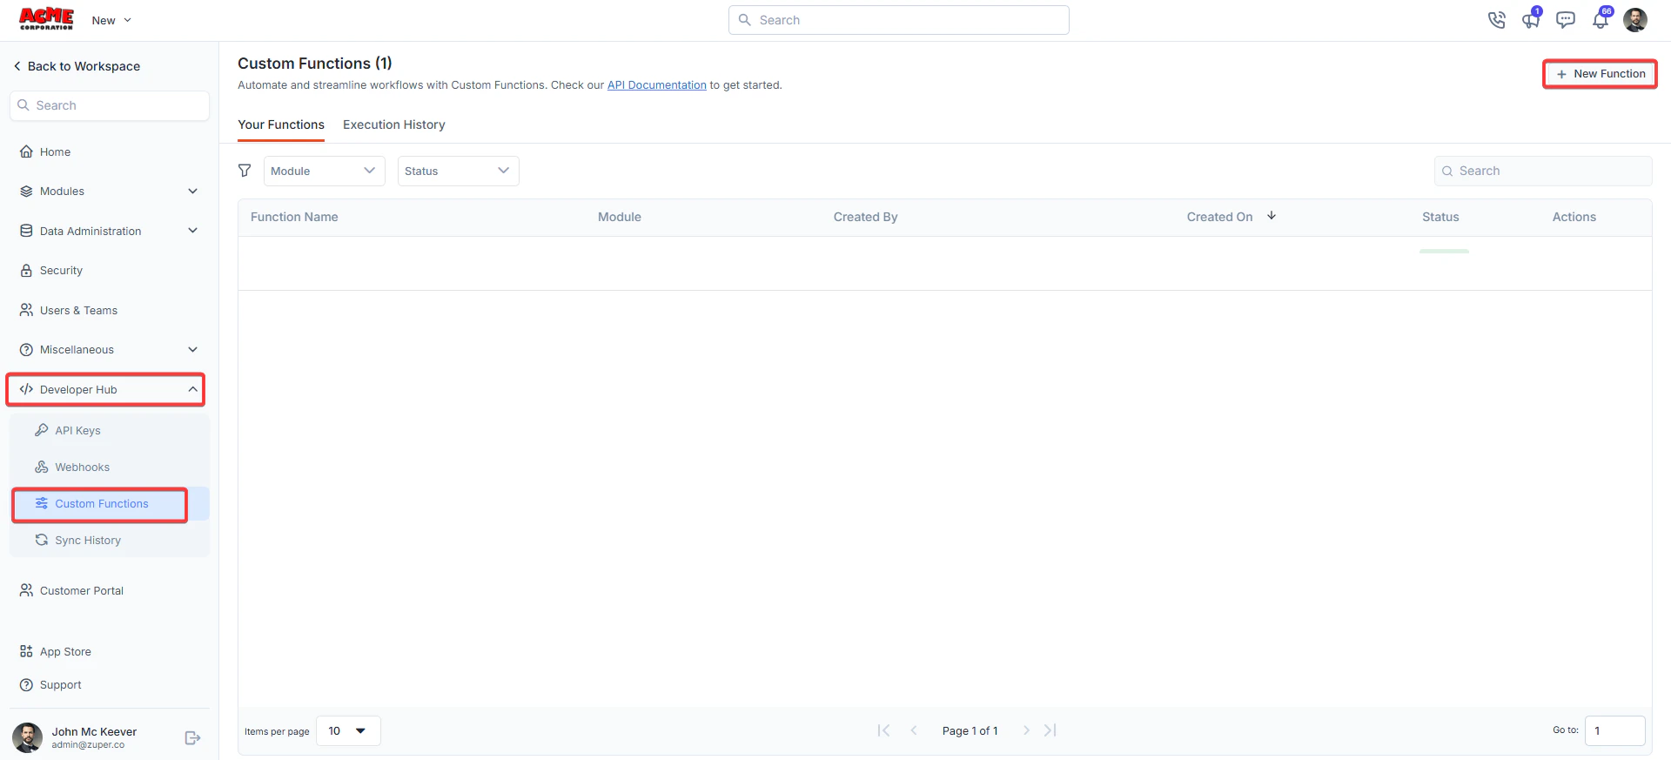The image size is (1671, 760).
Task: Select Custom Functions in sidebar
Action: click(x=110, y=504)
